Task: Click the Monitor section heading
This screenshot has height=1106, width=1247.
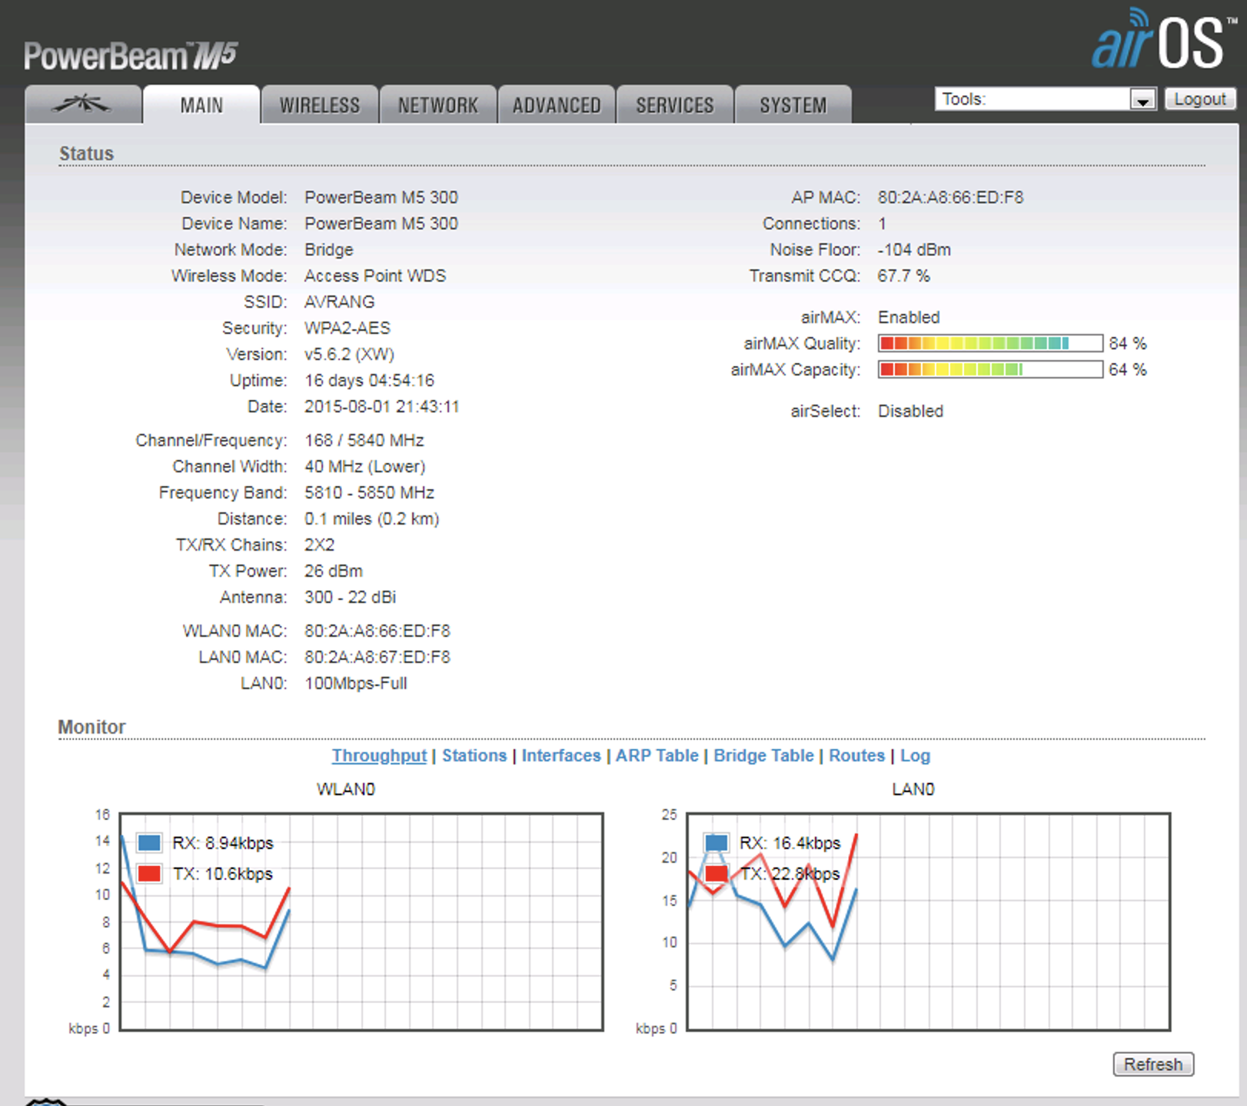Action: 91,727
